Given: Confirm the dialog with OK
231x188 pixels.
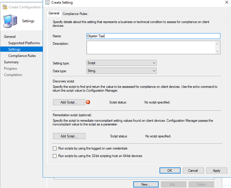Looking at the screenshot, I should point(170,171).
